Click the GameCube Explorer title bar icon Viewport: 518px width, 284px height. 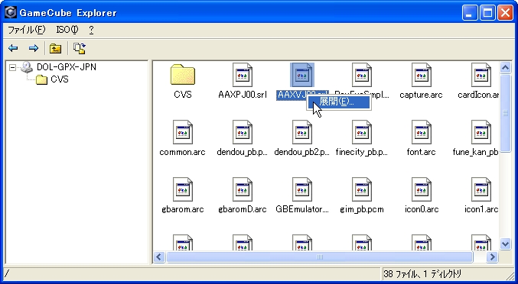tap(11, 12)
